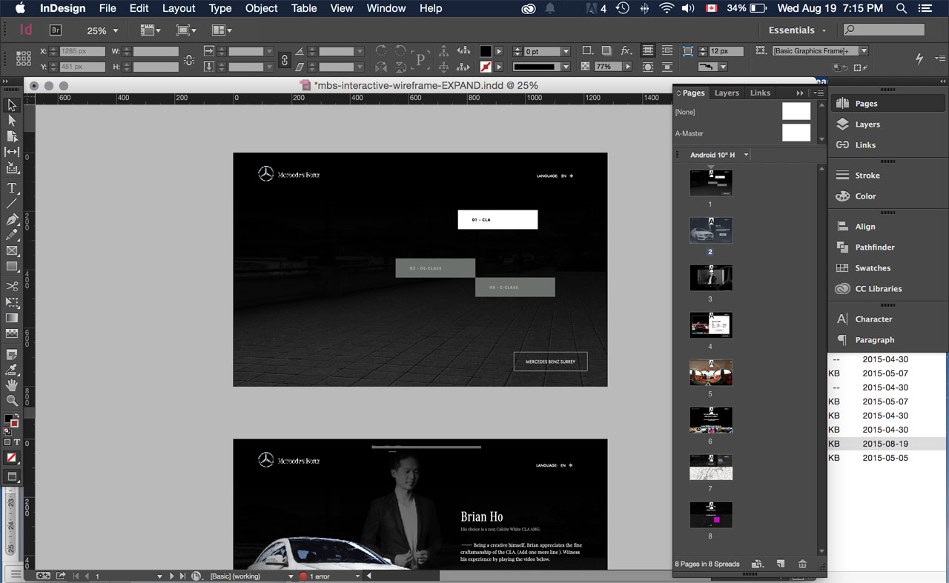Toggle constrain proportions for scaling link

[x=283, y=59]
